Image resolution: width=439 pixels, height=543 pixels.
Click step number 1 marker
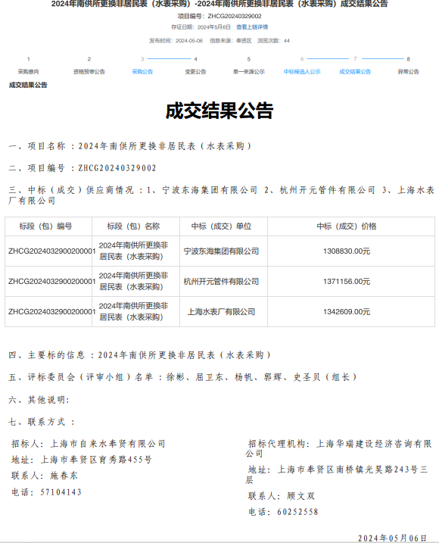tap(29, 59)
